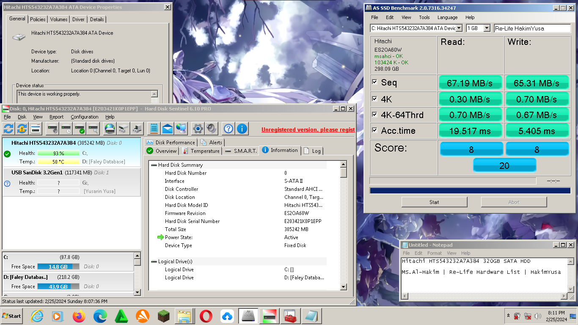Click Start button in AS SSD Benchmark
The width and height of the screenshot is (578, 325).
pyautogui.click(x=435, y=202)
